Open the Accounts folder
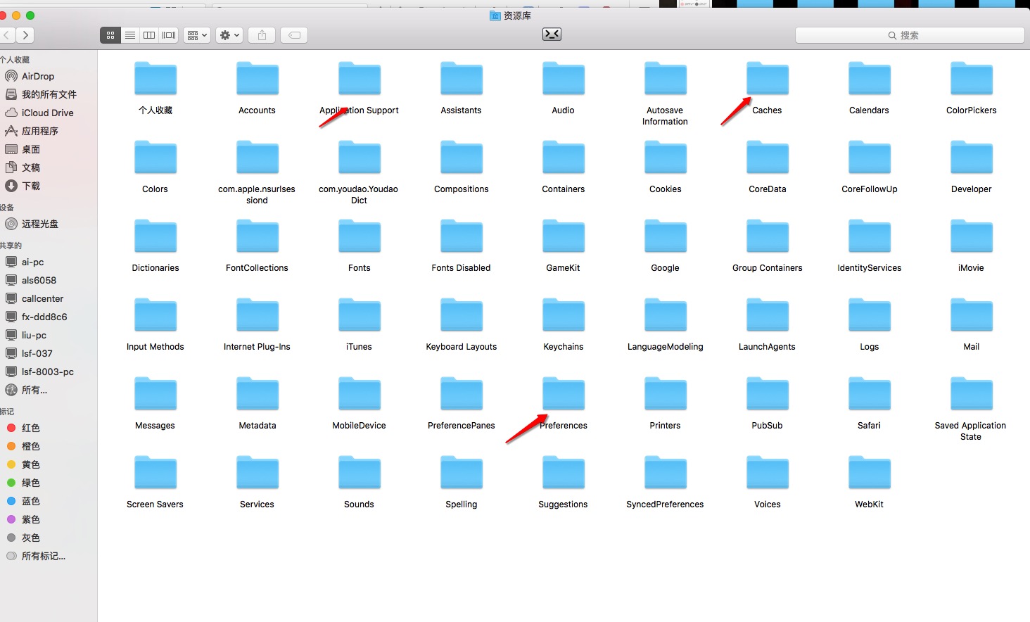Screen dimensions: 1030x622 [x=257, y=79]
